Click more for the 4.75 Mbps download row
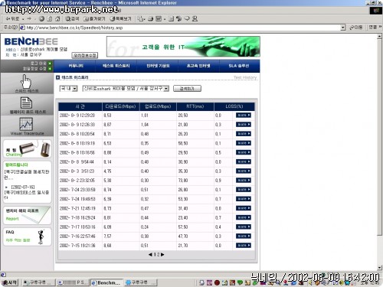The image size is (383, 287). click(x=244, y=171)
